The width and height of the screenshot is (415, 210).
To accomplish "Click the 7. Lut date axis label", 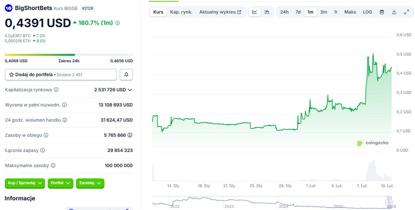I will pyautogui.click(x=361, y=186).
